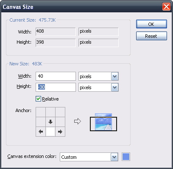The width and height of the screenshot is (173, 169).
Task: Uncheck the Relative checkbox
Action: [38, 99]
